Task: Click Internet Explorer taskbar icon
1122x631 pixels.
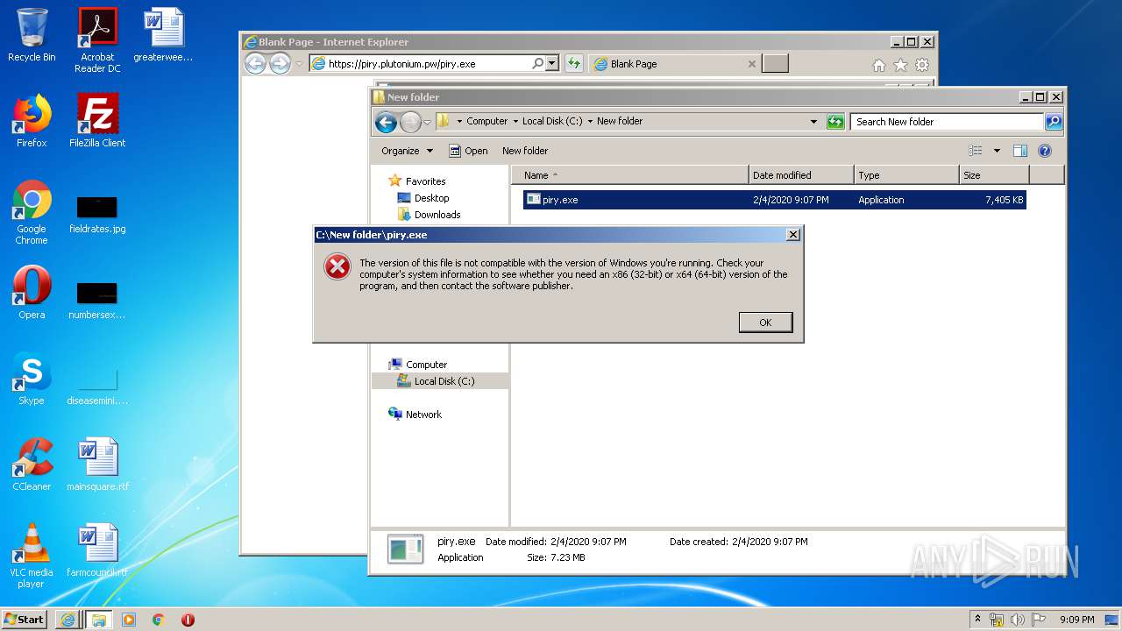Action: [x=67, y=620]
